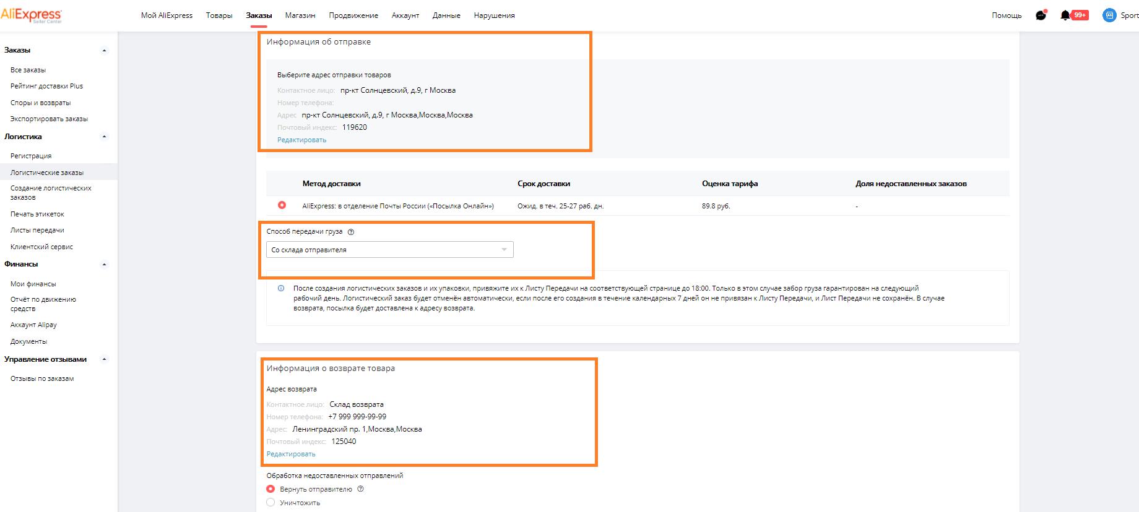Image resolution: width=1139 pixels, height=512 pixels.
Task: Open Мои финансы
Action: [x=33, y=284]
